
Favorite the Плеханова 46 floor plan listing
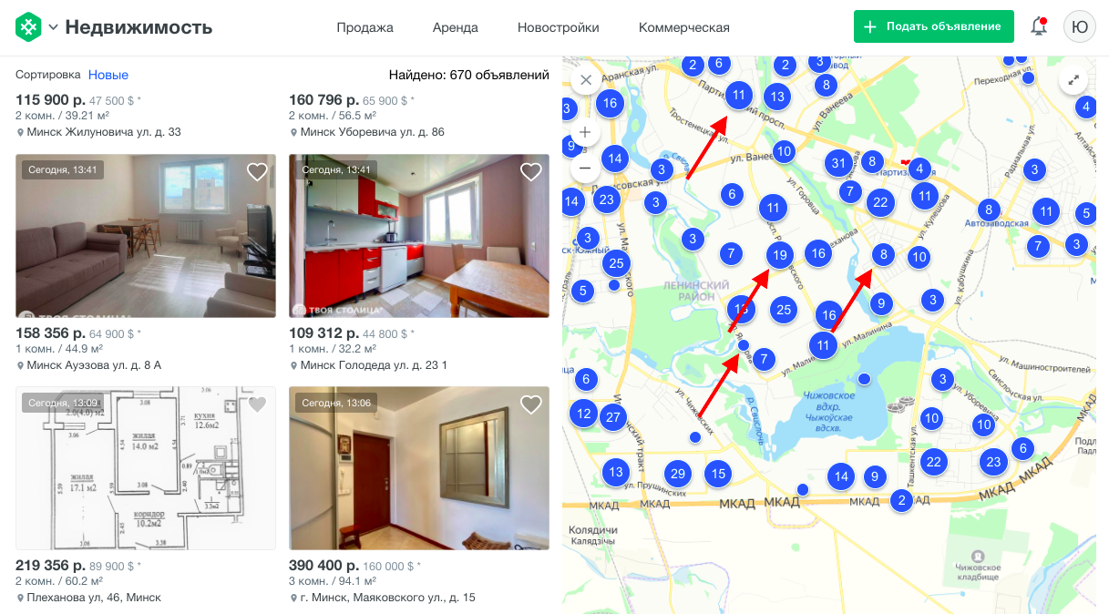click(x=257, y=404)
